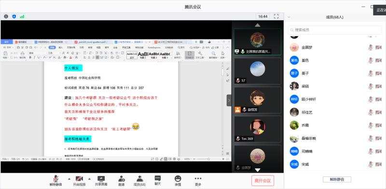The image size is (386, 189).
Task: Toggle microphone for member 梁硕
Action: [x=371, y=87]
